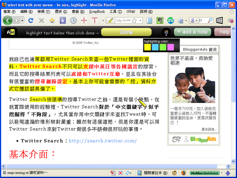The width and height of the screenshot is (237, 178).
Task: Click the McAfee SiteAdvisor button
Action: 205,173
